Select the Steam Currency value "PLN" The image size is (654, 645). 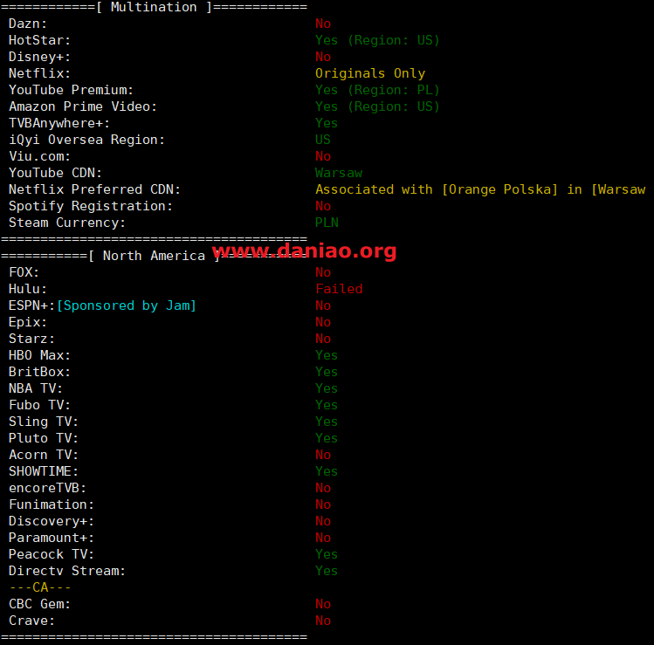point(327,223)
